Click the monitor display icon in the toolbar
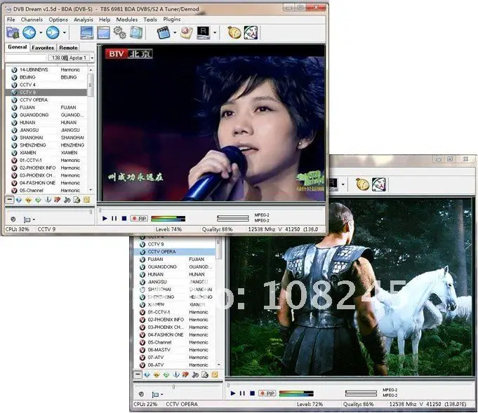The image size is (478, 413). tap(87, 32)
